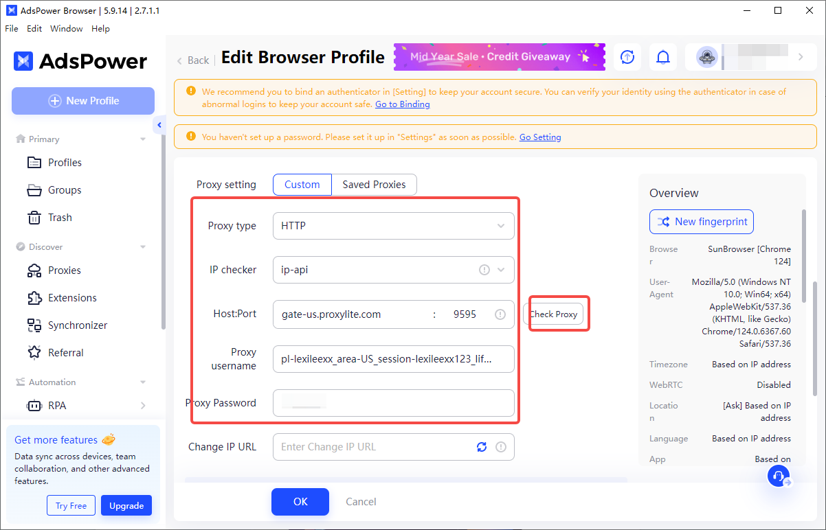Open the customer support headset icon
Screen dimensions: 826x530
[x=779, y=476]
